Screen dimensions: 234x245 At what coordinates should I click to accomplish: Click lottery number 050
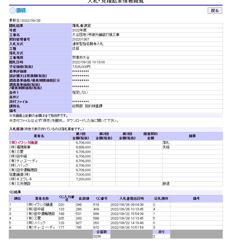click(x=96, y=223)
